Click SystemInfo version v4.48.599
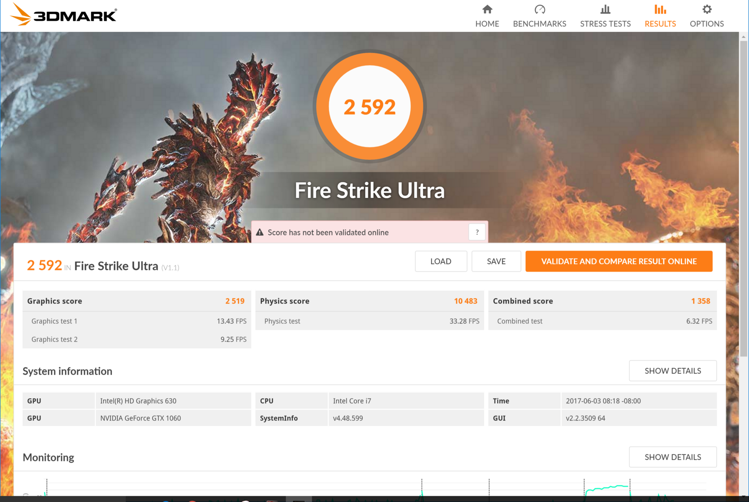Screen dimensions: 749x502 coord(348,418)
